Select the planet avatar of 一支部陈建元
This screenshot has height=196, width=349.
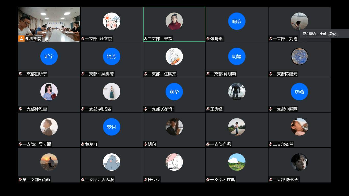point(299,56)
